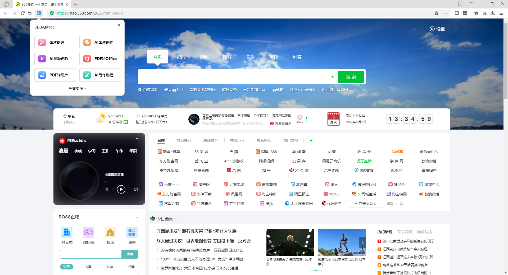Select the 效率提升 site category tab
The height and width of the screenshot is (275, 508).
184,140
